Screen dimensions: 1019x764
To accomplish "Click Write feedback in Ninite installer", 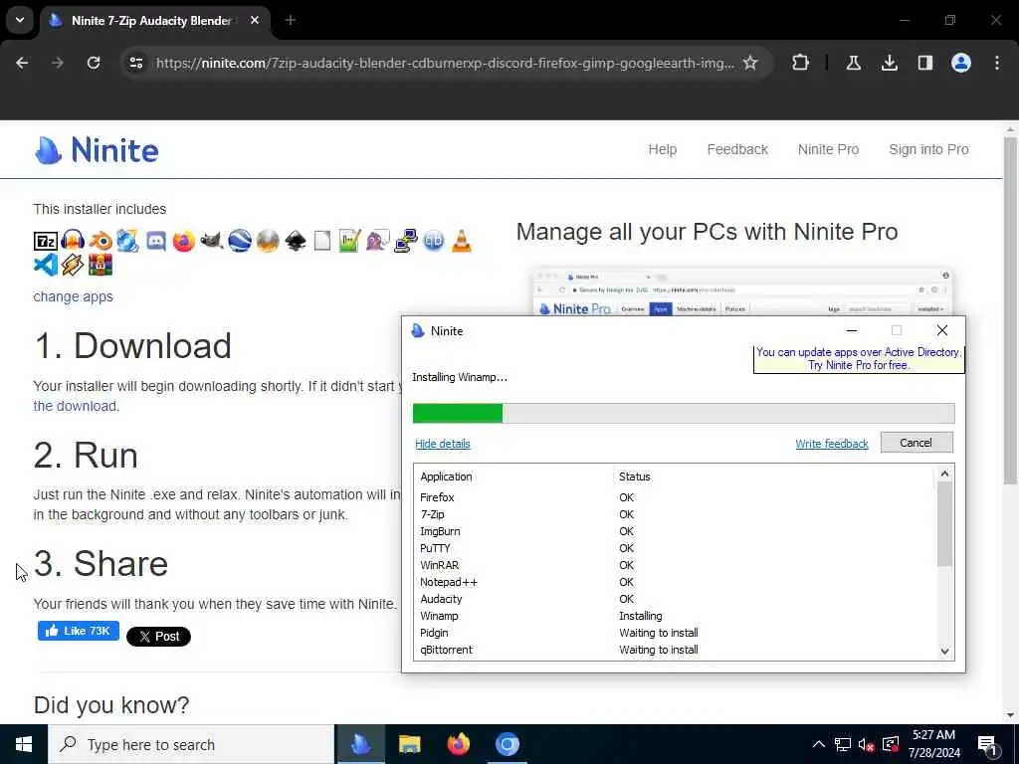I will [832, 444].
